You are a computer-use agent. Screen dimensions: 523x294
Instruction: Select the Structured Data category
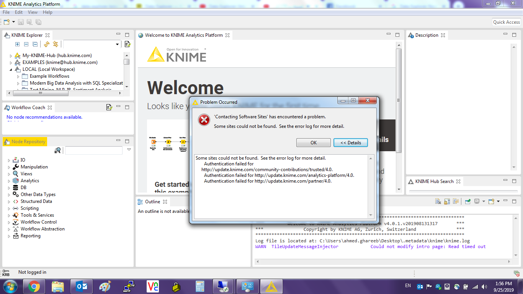36,201
